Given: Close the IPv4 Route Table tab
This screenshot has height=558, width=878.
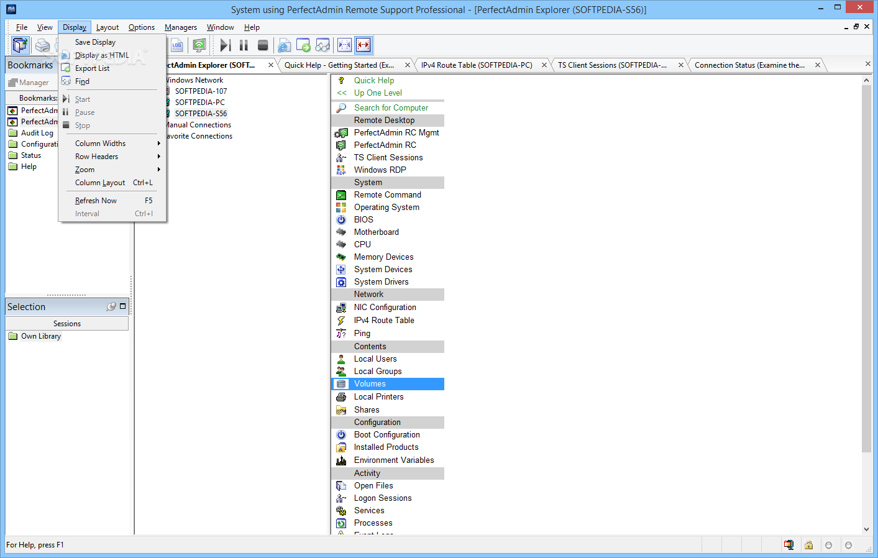Looking at the screenshot, I should (544, 65).
